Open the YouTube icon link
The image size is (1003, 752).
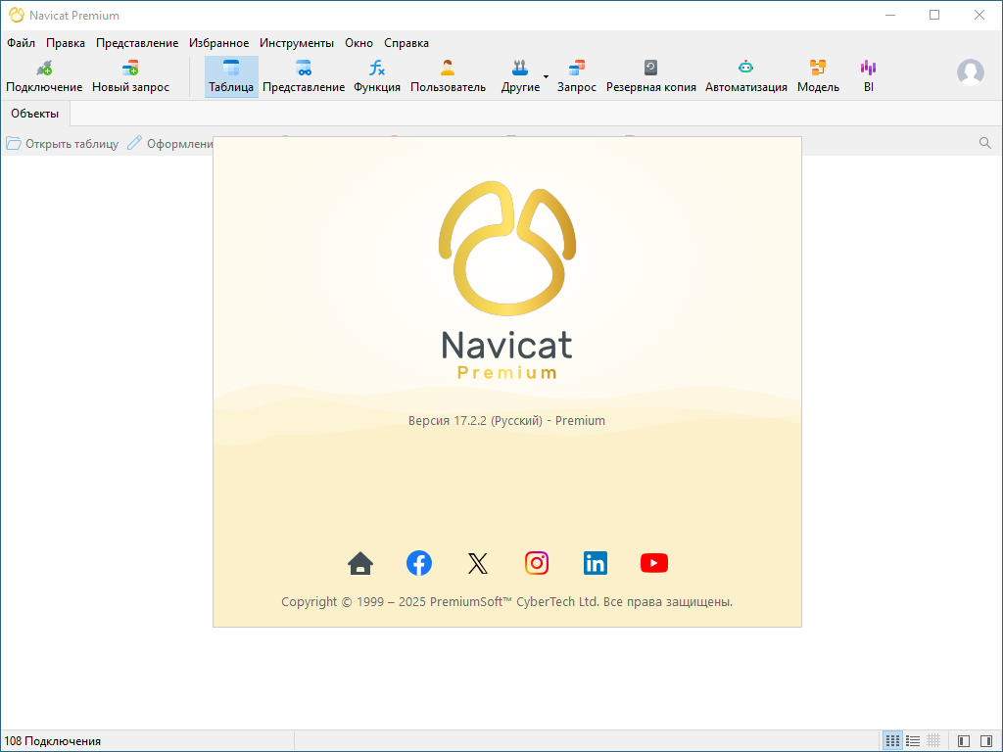click(653, 563)
